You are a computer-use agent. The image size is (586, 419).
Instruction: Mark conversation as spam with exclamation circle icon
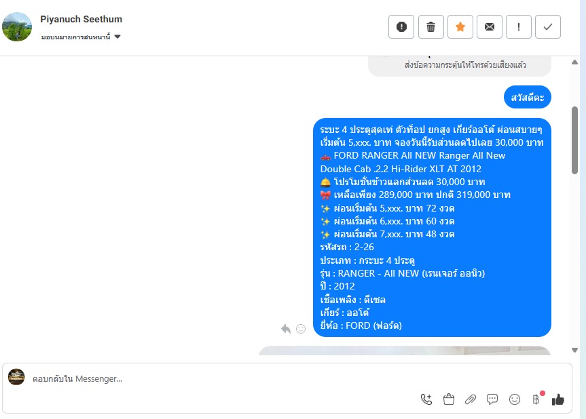[401, 27]
